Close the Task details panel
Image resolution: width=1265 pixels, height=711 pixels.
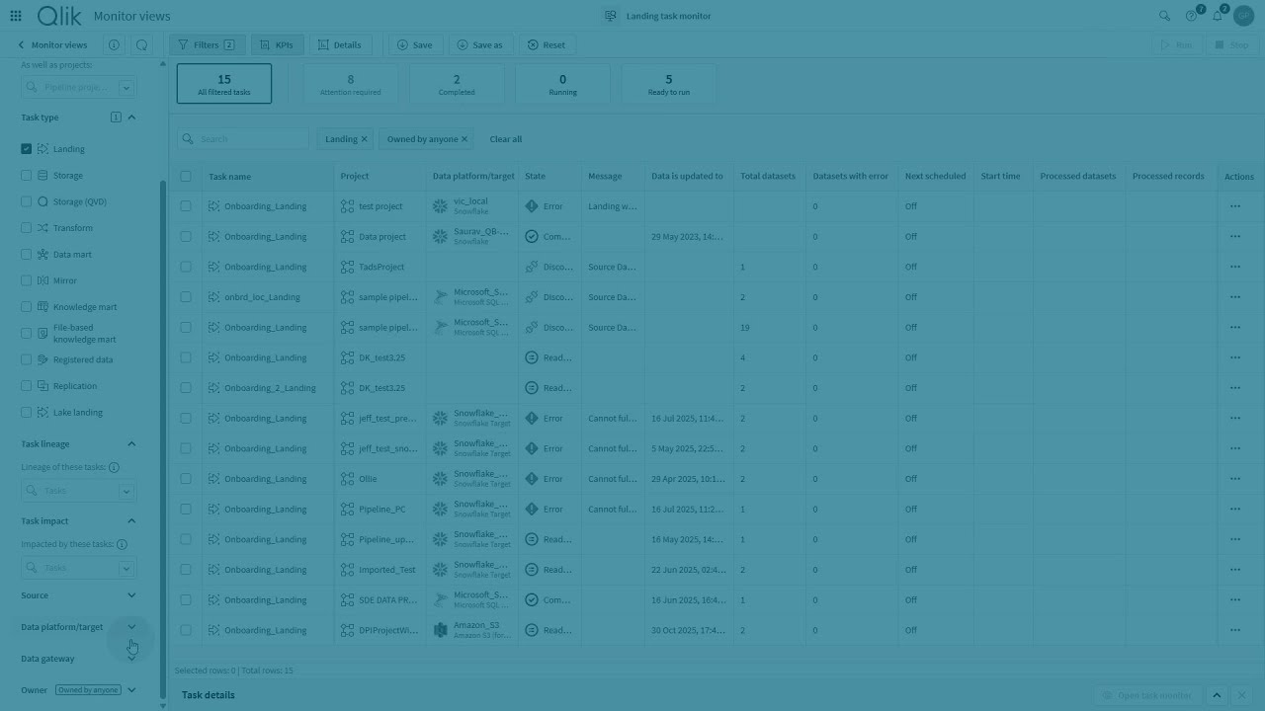pyautogui.click(x=1242, y=695)
